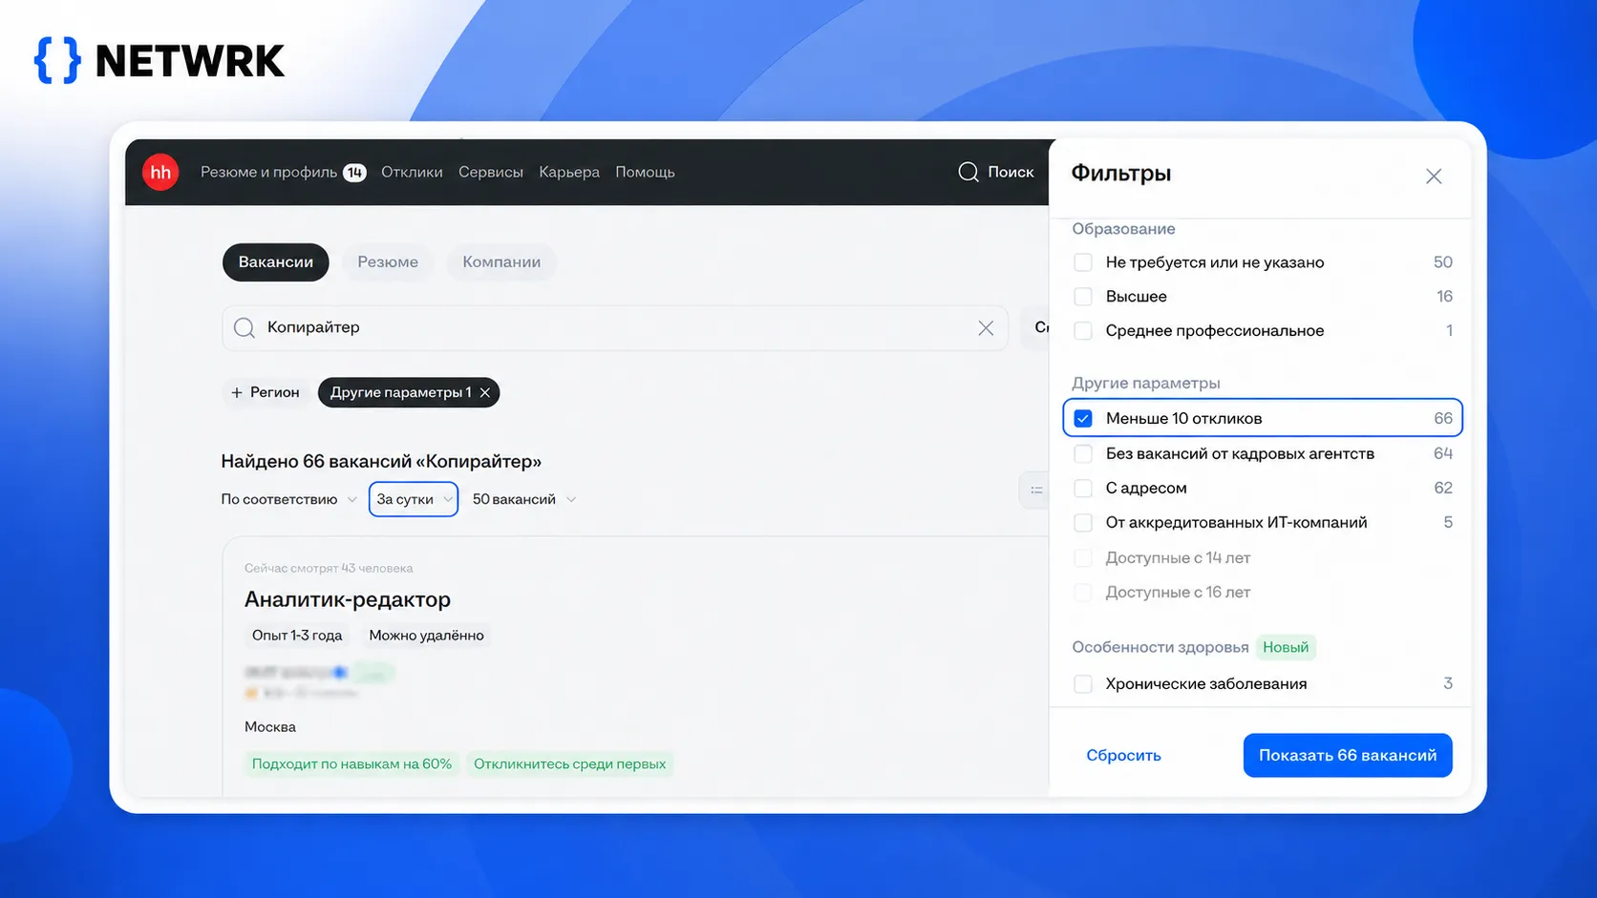1597x898 pixels.
Task: Click Подходит по навыкам на 60% label
Action: point(351,764)
